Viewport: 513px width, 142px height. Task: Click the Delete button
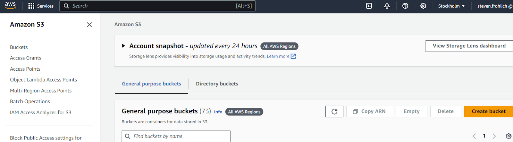(x=446, y=111)
